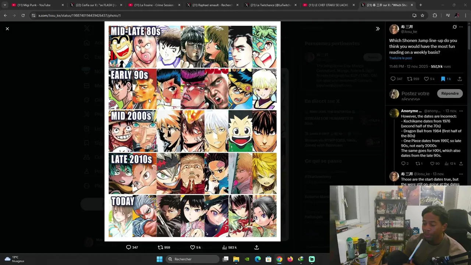
Task: Open the post timestamp 11:46 PM · 12 nov. 2025
Action: 408,67
